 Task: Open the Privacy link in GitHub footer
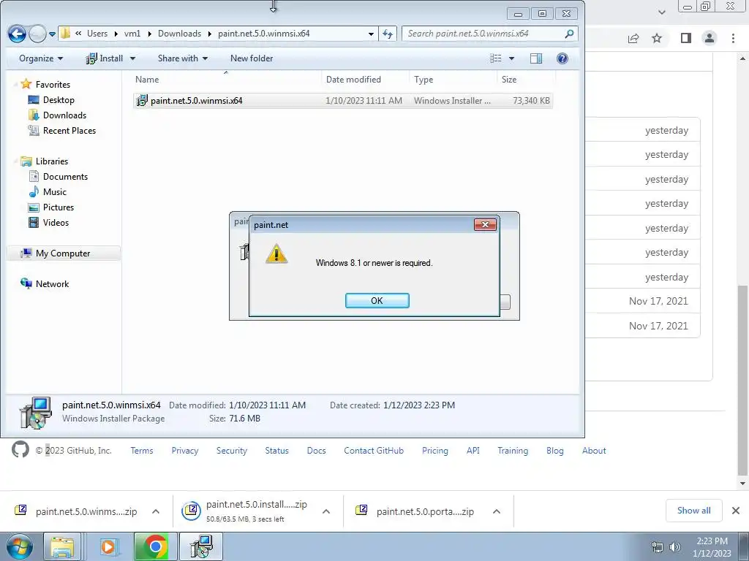point(185,450)
